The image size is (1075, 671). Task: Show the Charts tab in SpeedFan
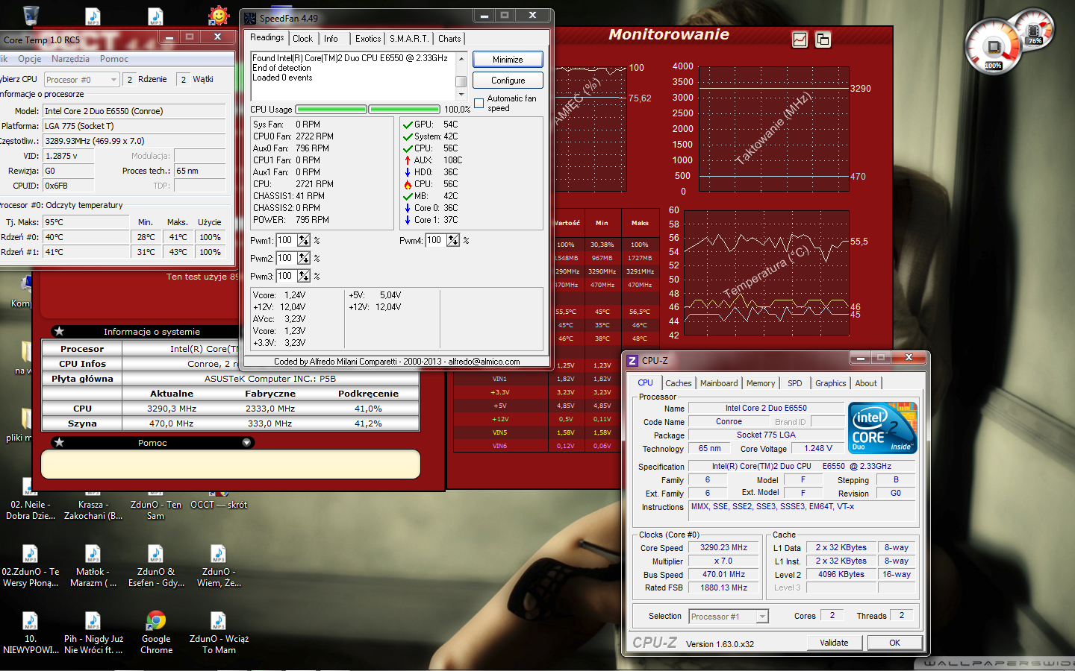(x=449, y=39)
